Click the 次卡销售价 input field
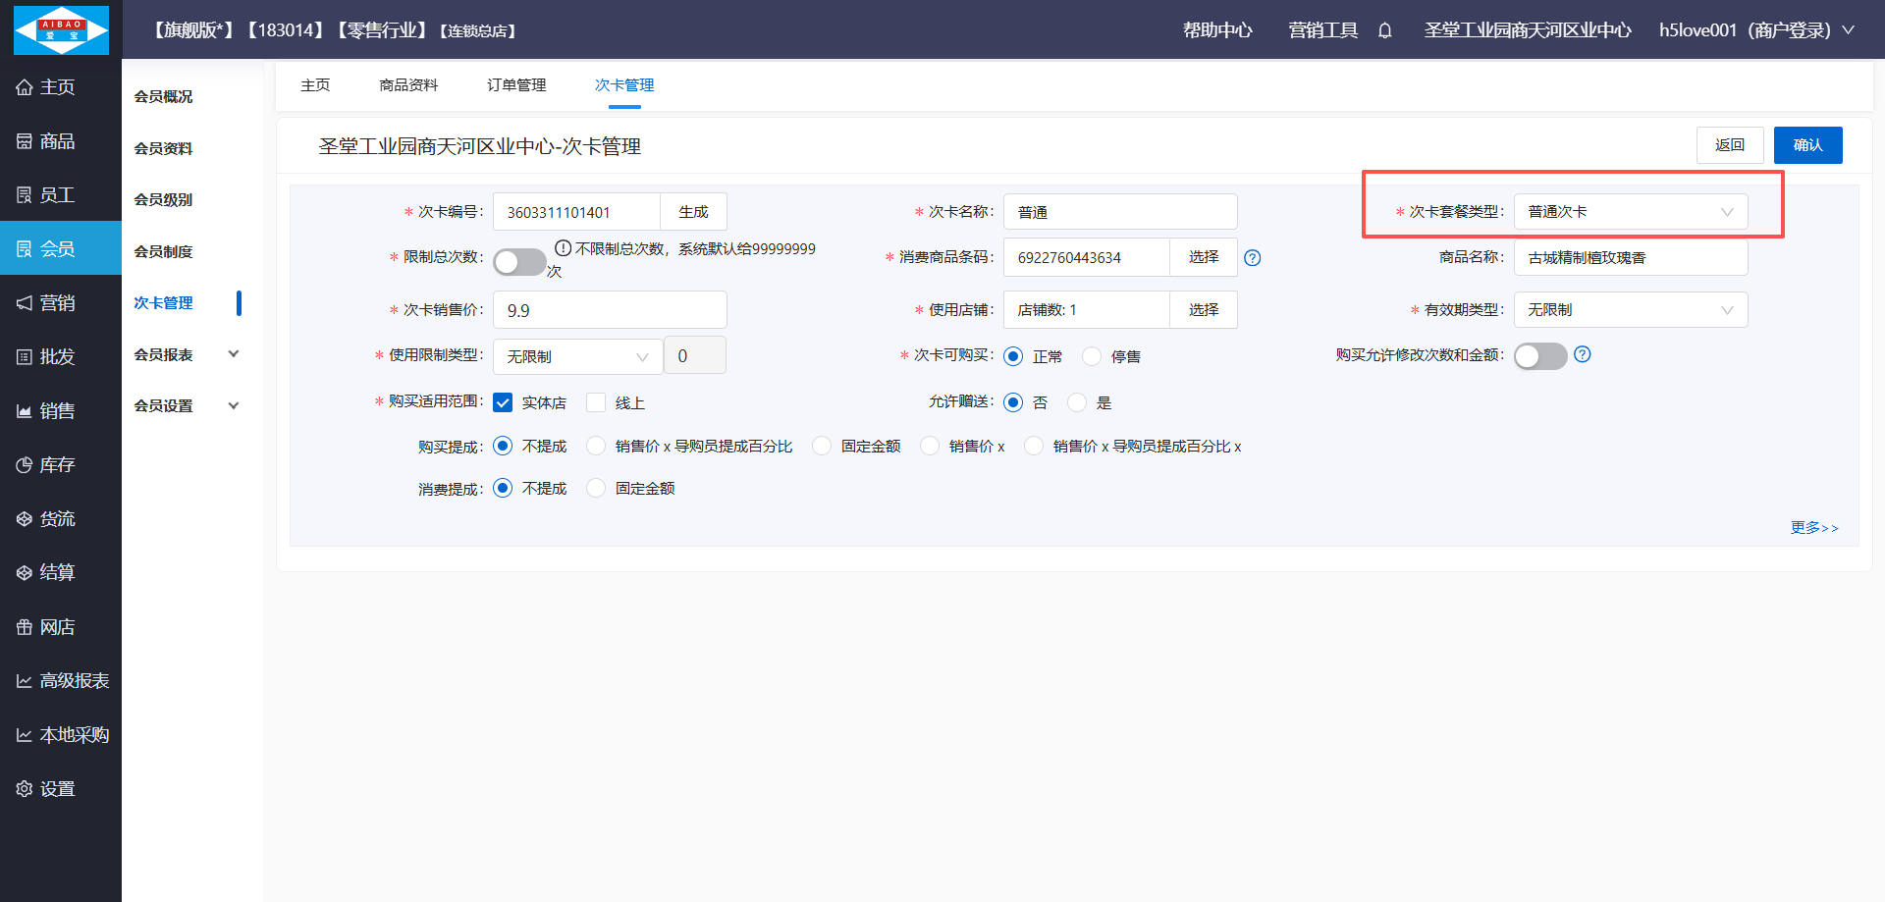1885x902 pixels. click(609, 310)
